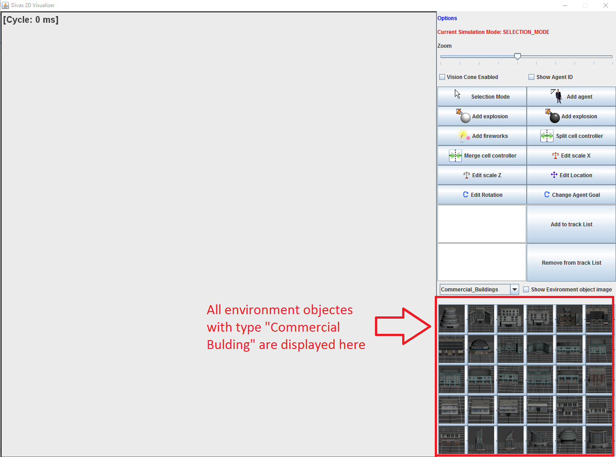Choose the Add agent tool
This screenshot has width=616, height=457.
571,96
